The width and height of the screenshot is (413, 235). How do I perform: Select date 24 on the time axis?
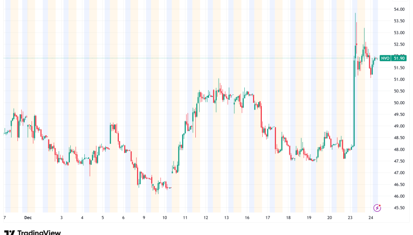pos(370,219)
